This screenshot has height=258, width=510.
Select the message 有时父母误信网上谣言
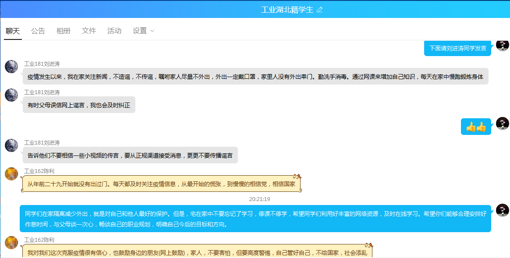click(x=79, y=105)
